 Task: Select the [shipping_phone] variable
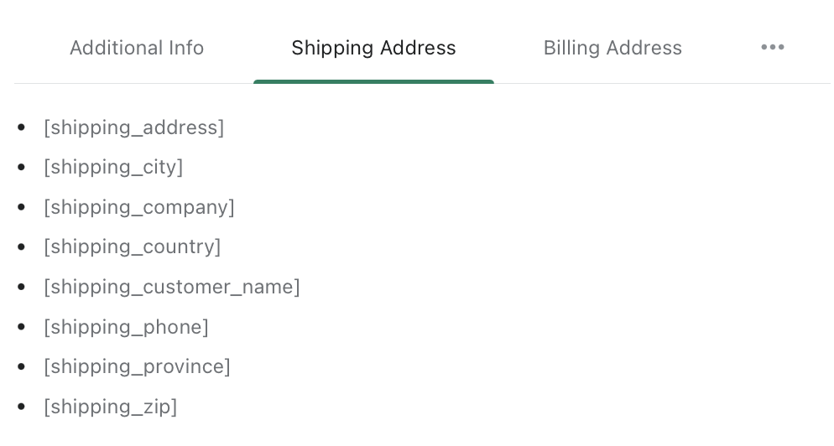126,327
